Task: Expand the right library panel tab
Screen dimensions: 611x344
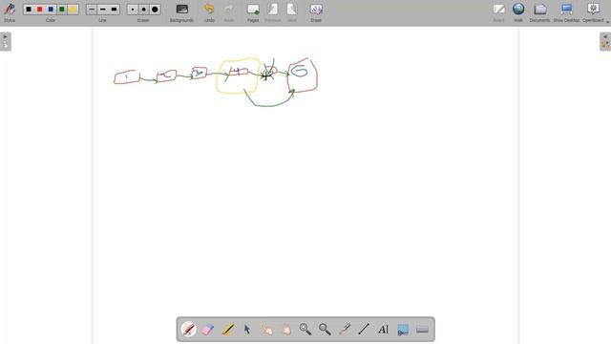Action: (605, 41)
